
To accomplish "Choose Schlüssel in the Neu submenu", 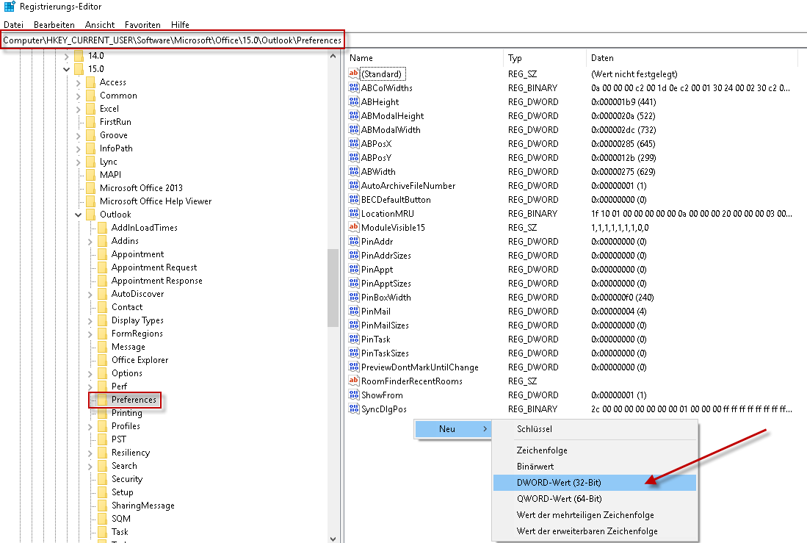I will (595, 428).
